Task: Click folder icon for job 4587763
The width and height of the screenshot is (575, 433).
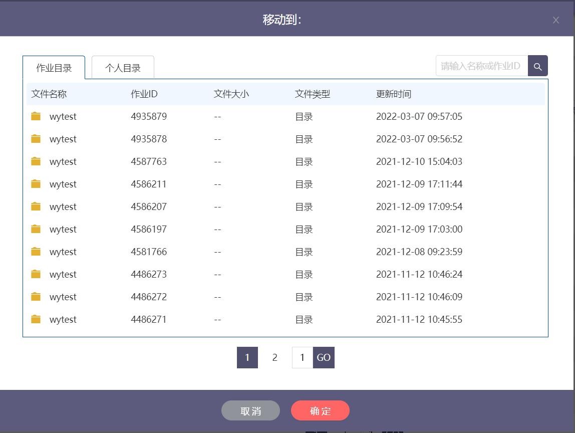Action: point(36,161)
